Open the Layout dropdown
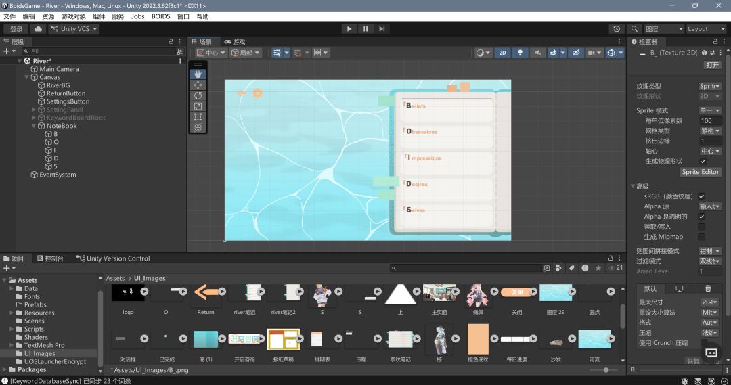731x385 pixels. pos(706,29)
